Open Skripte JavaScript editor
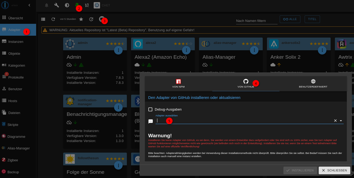 [18, 125]
